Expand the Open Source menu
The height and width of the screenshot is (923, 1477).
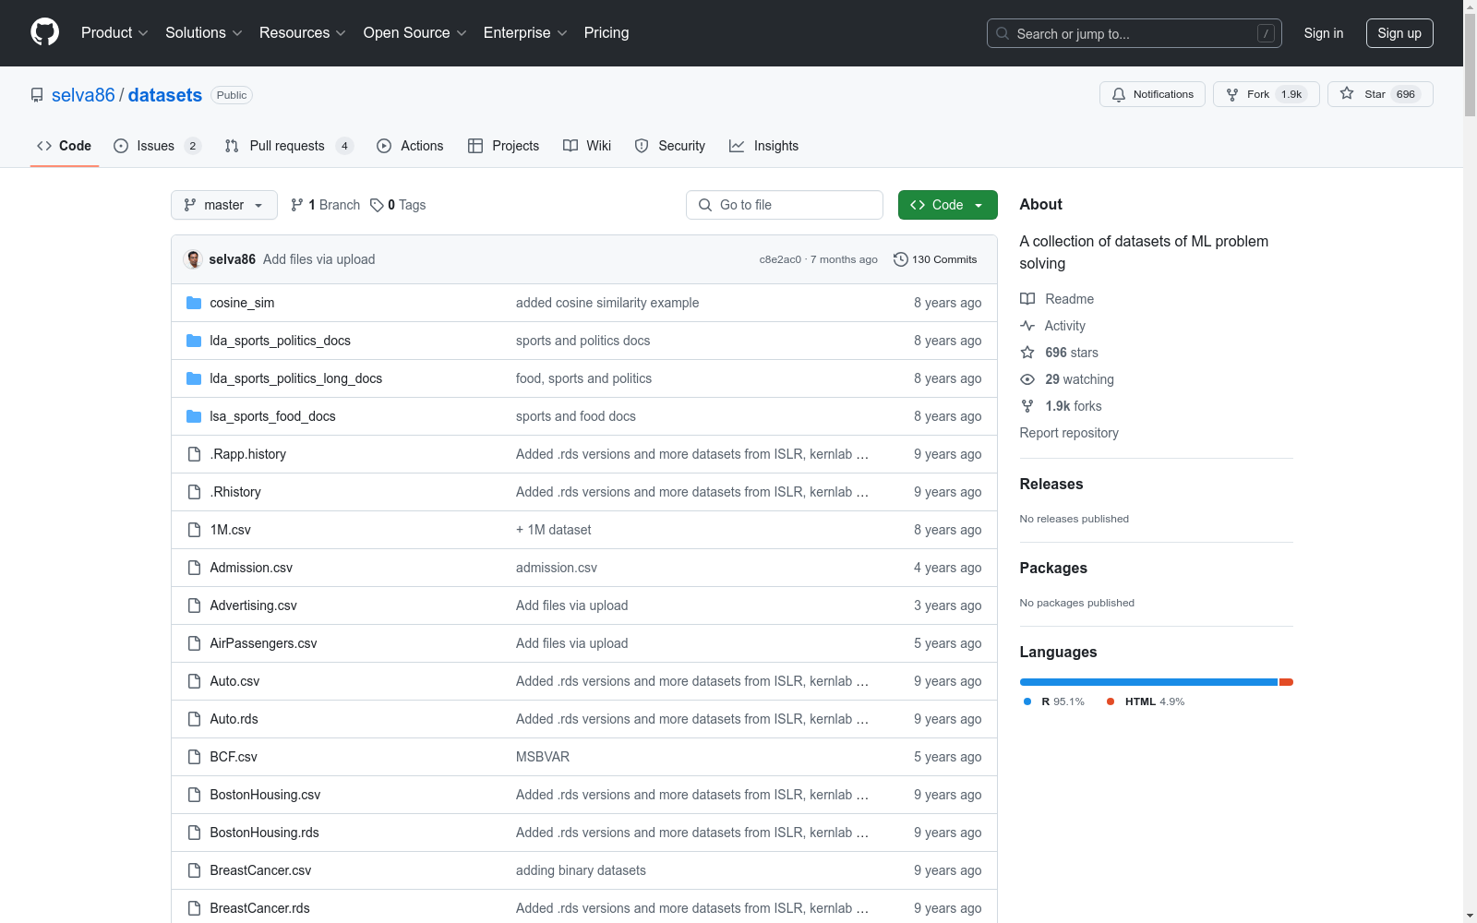(x=415, y=33)
